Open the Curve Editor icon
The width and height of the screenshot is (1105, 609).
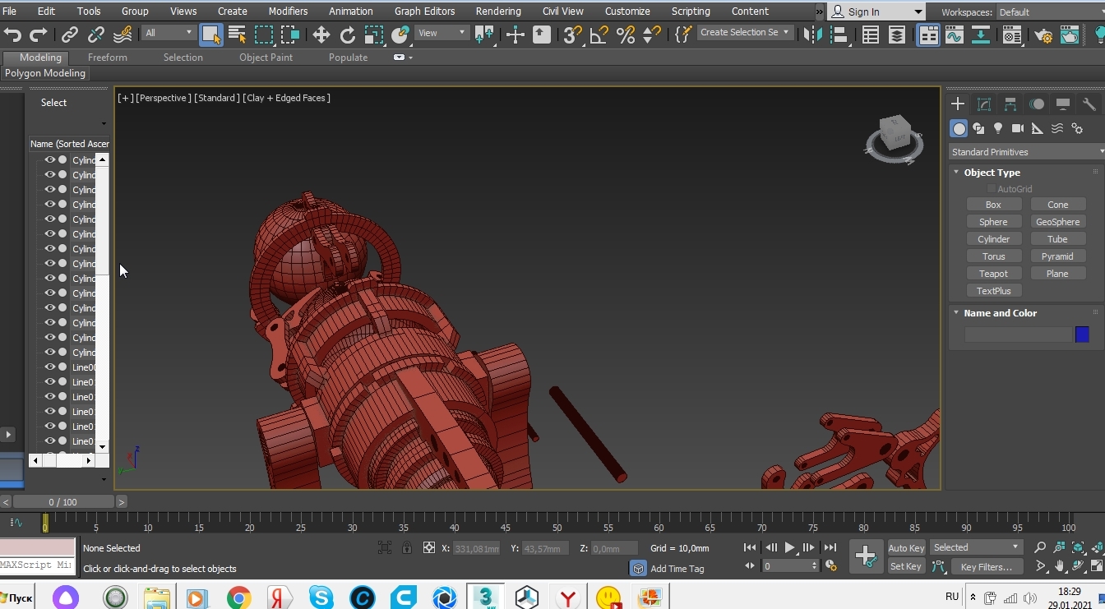click(x=955, y=35)
